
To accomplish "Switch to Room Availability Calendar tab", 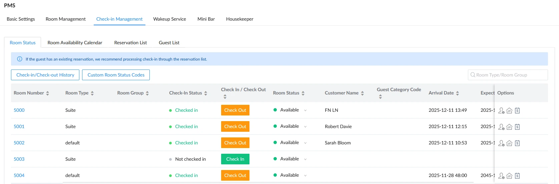I will pyautogui.click(x=75, y=43).
